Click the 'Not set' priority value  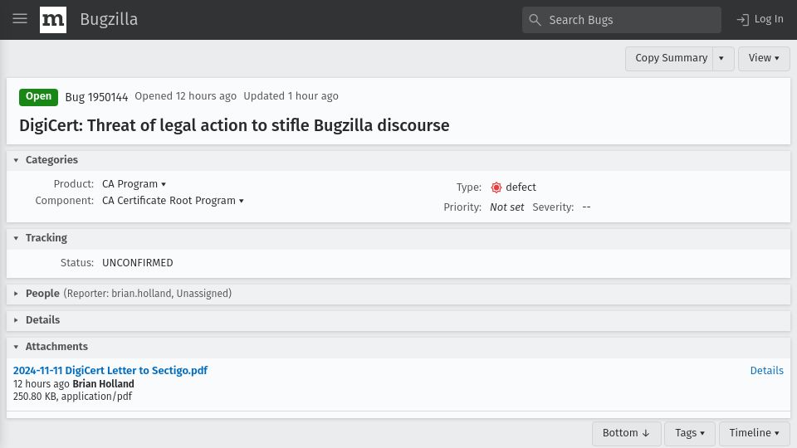click(x=506, y=207)
